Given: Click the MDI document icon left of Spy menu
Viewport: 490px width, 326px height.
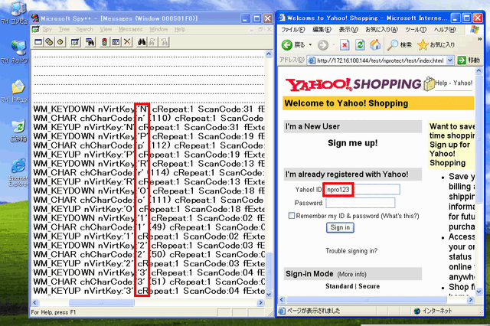Looking at the screenshot, I should point(35,29).
